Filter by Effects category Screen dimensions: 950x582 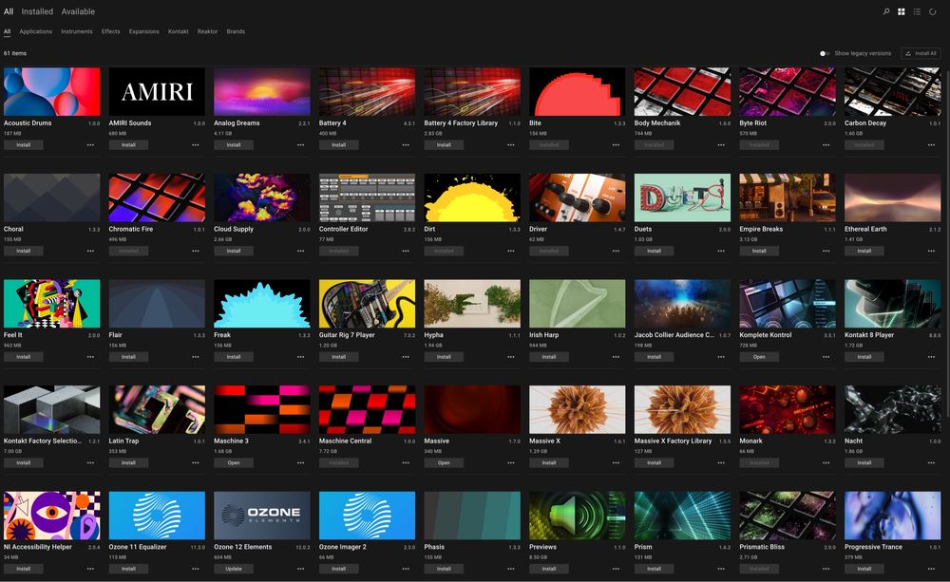pos(111,31)
